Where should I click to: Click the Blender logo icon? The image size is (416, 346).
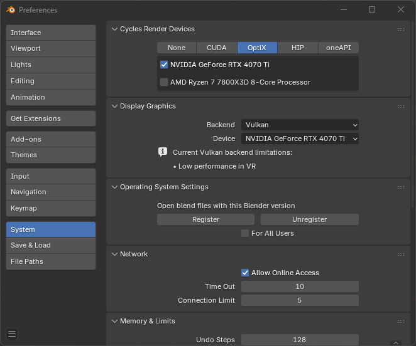click(11, 10)
